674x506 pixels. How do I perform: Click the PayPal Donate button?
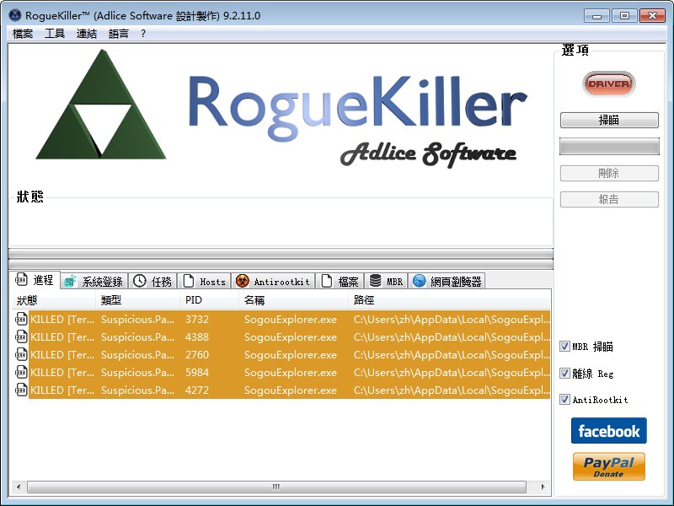tap(608, 467)
